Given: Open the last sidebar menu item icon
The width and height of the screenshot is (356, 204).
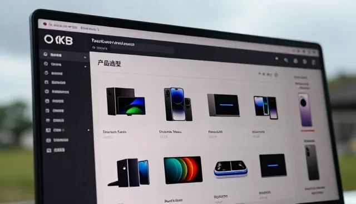Looking at the screenshot, I should coord(49,150).
